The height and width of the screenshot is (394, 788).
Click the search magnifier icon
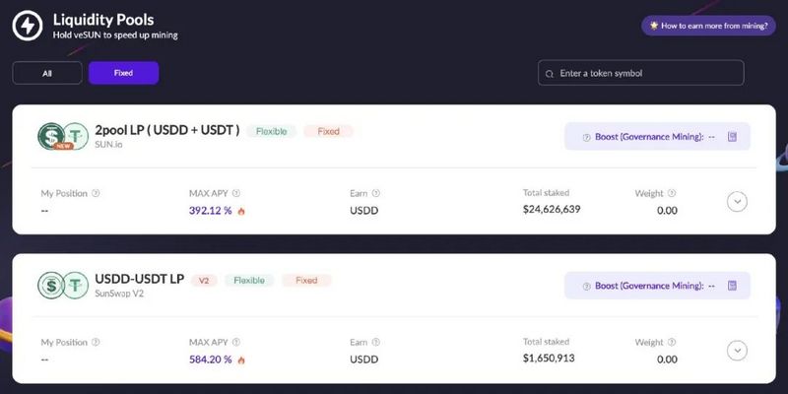550,73
